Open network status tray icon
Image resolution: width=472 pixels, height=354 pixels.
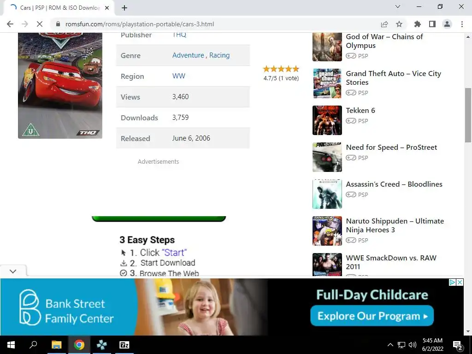(401, 345)
